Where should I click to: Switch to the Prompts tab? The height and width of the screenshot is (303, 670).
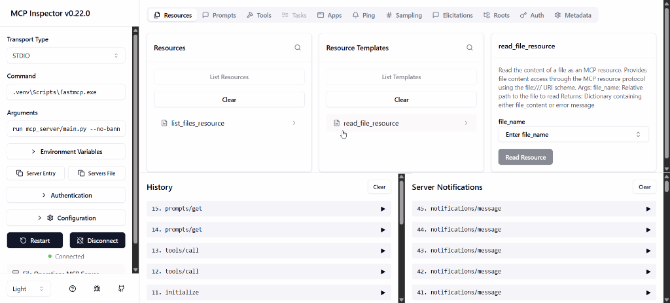coord(219,15)
